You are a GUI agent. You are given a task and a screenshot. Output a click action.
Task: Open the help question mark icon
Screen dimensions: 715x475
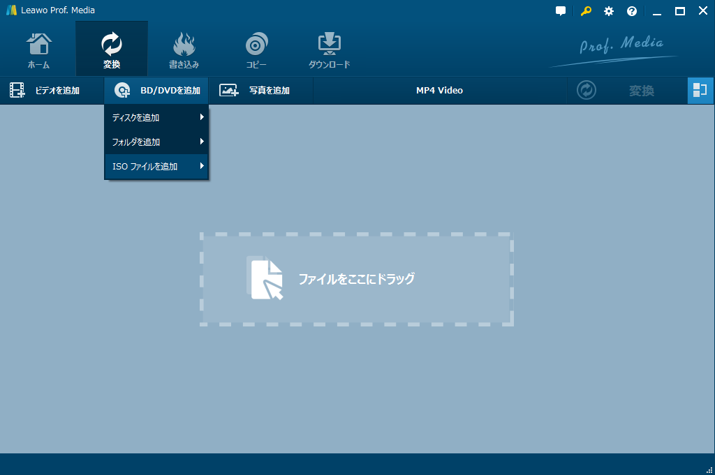coord(631,10)
